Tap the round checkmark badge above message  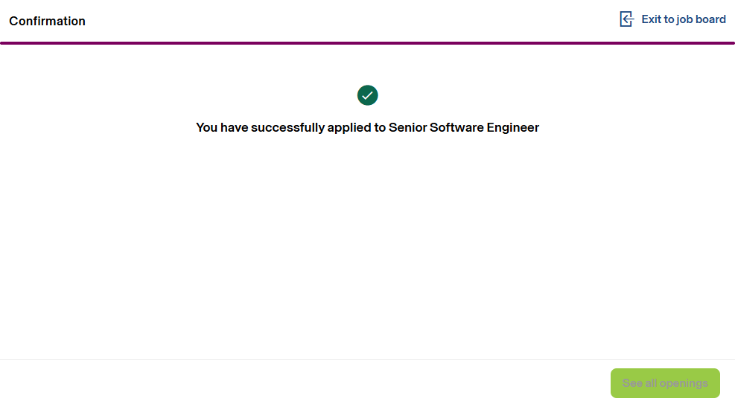[368, 95]
